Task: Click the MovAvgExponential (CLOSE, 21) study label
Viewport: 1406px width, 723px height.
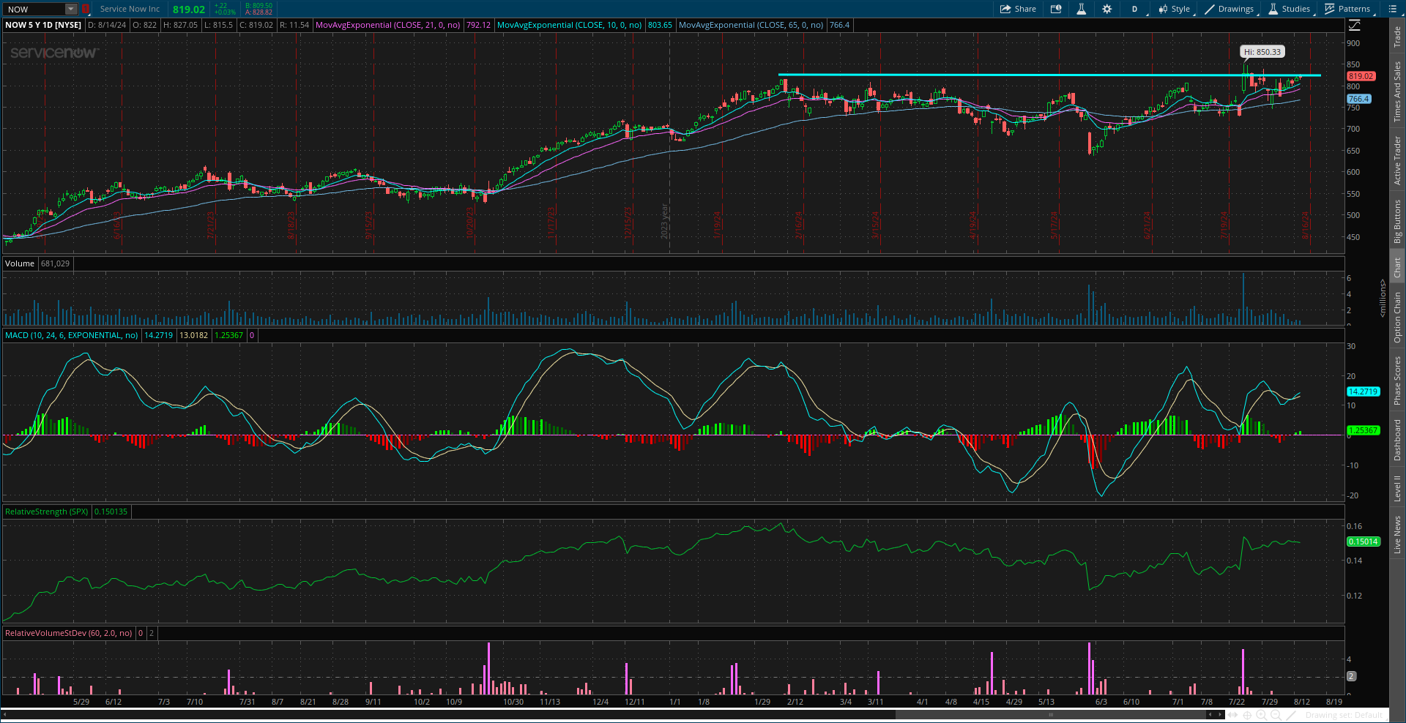Action: pos(388,25)
